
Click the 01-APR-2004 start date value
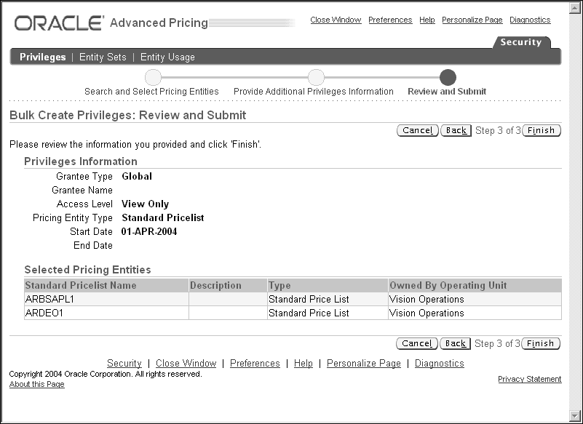(x=149, y=231)
